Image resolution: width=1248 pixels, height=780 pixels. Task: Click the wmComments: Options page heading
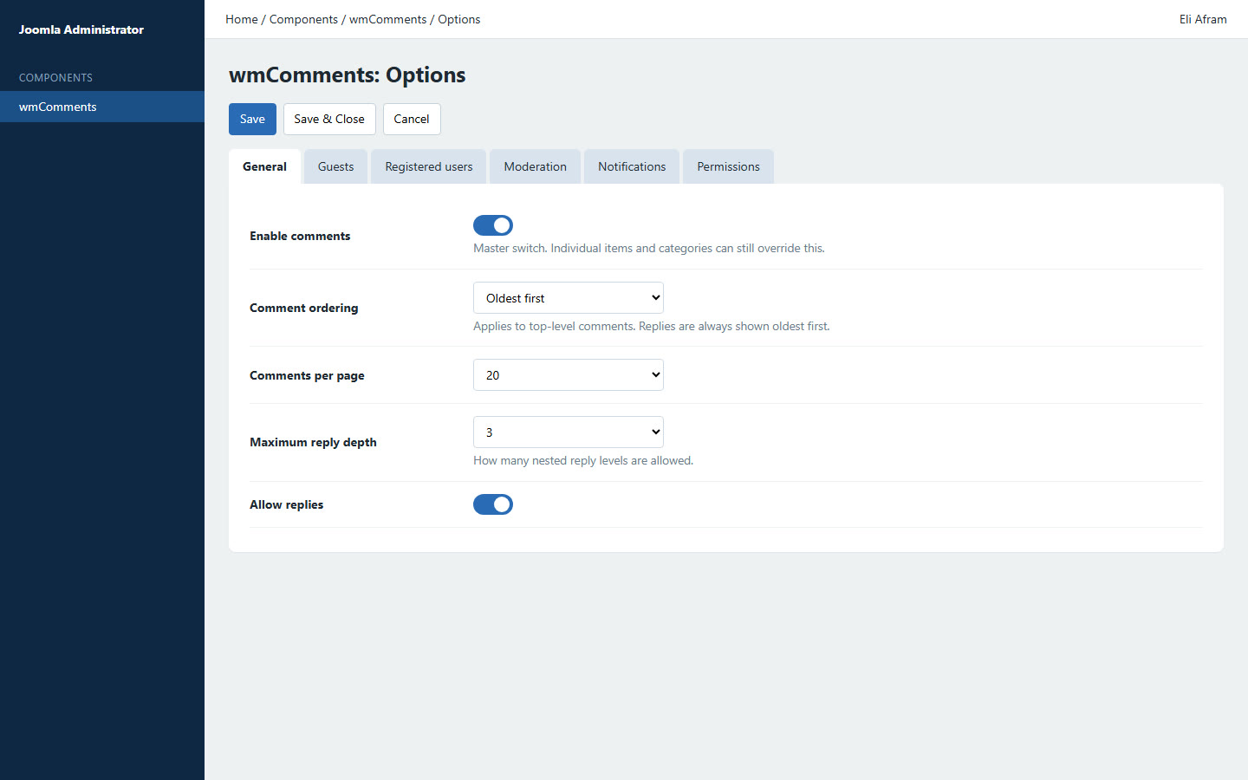point(348,75)
